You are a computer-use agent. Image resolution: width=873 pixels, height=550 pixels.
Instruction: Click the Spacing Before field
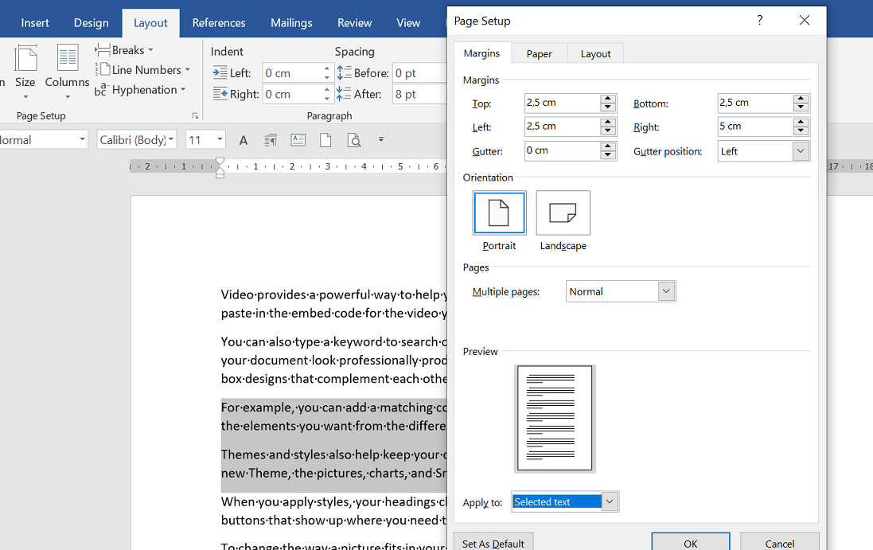(420, 73)
